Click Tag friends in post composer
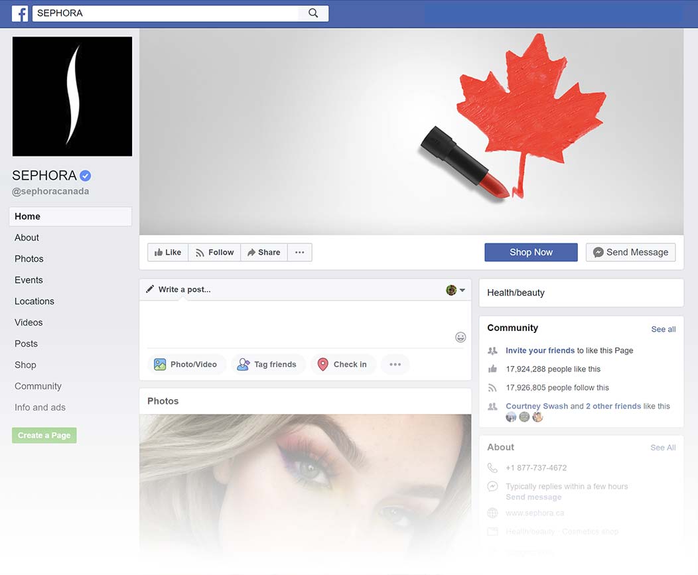The width and height of the screenshot is (698, 575). pyautogui.click(x=267, y=365)
